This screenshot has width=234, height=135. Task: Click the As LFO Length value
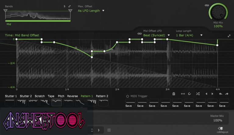pyautogui.click(x=89, y=11)
